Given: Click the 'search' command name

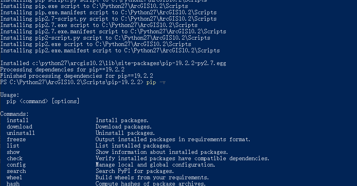Looking at the screenshot, I should 16,171.
